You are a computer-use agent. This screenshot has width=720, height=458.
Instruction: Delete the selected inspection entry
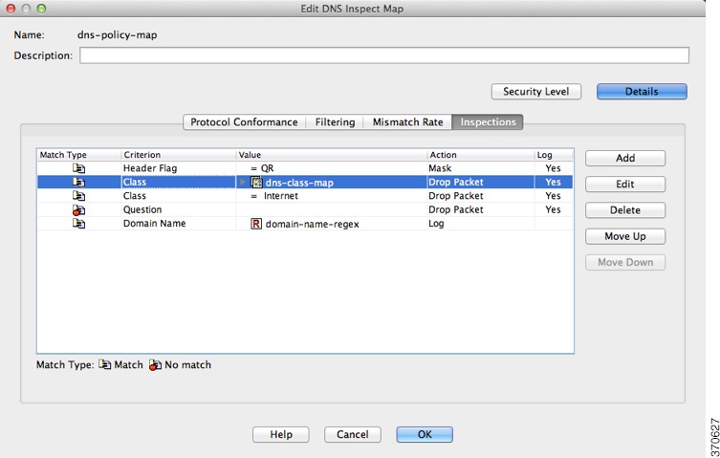click(625, 210)
